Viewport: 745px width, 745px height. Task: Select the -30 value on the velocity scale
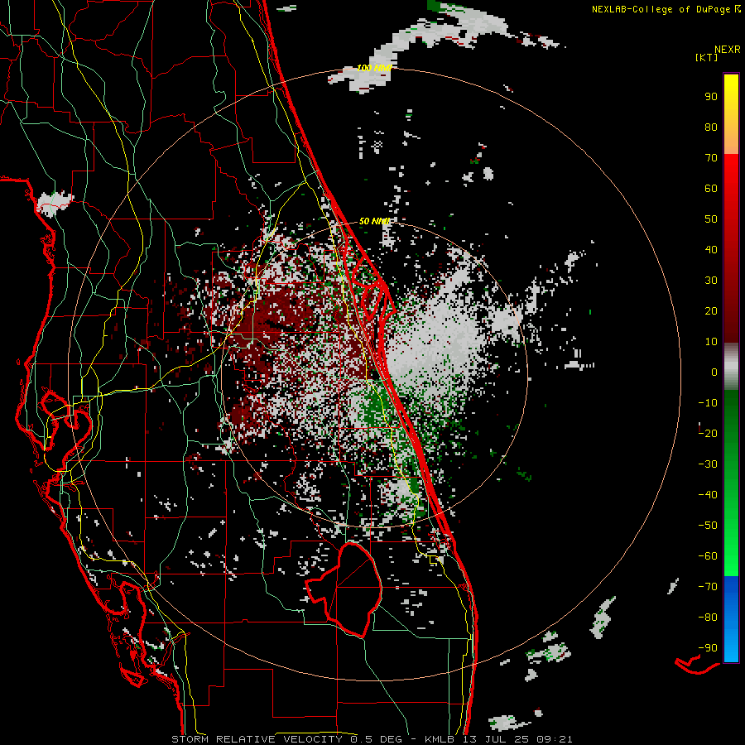point(708,464)
